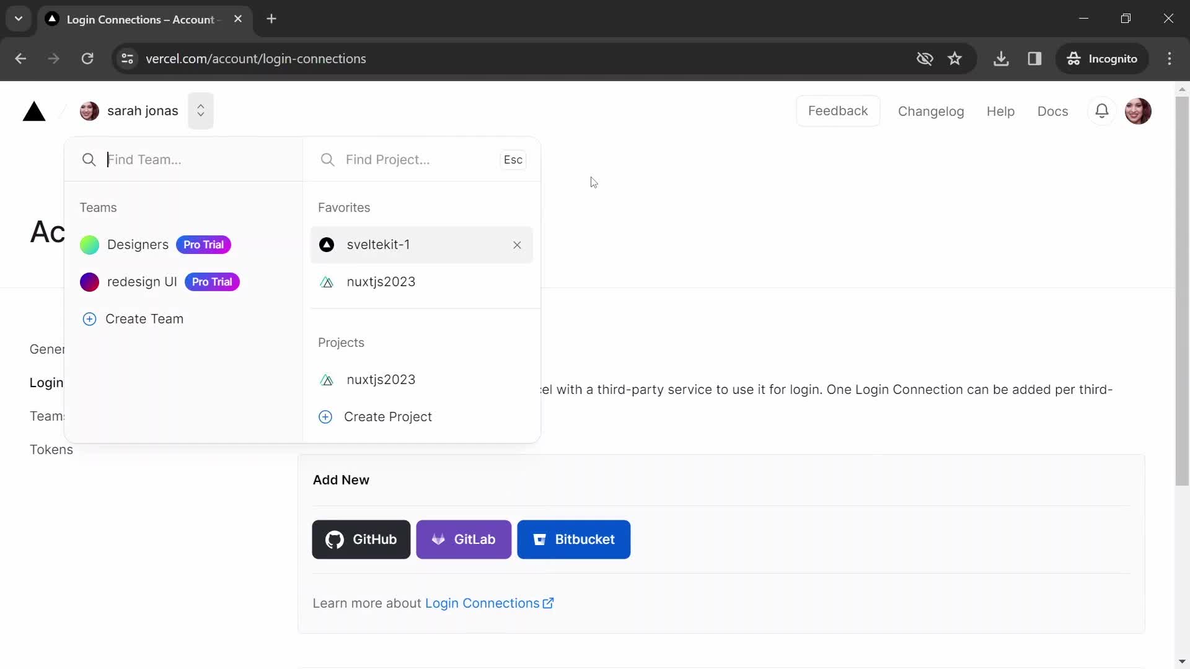Click the Vercel triangle logo icon
The width and height of the screenshot is (1190, 669).
click(34, 110)
